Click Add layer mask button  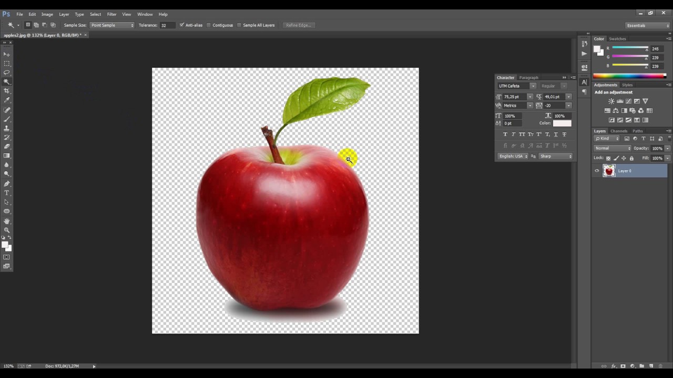(623, 366)
